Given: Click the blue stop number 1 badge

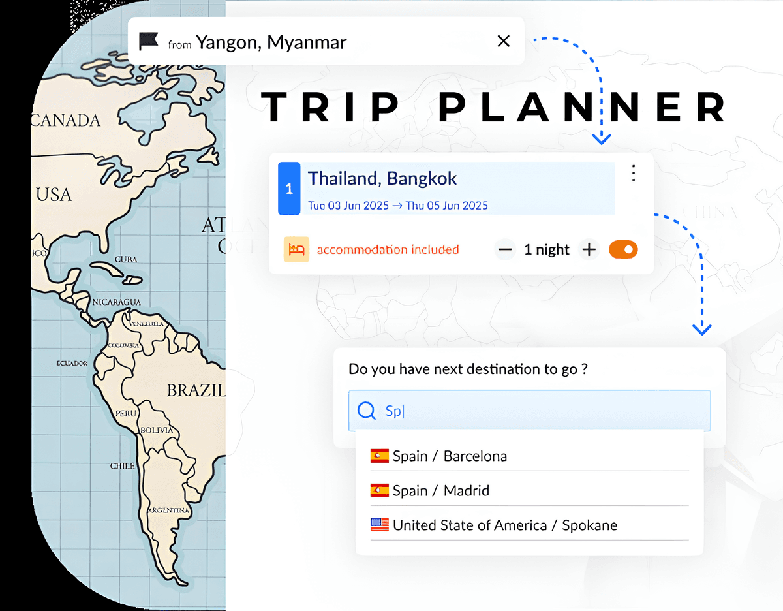Looking at the screenshot, I should (289, 189).
